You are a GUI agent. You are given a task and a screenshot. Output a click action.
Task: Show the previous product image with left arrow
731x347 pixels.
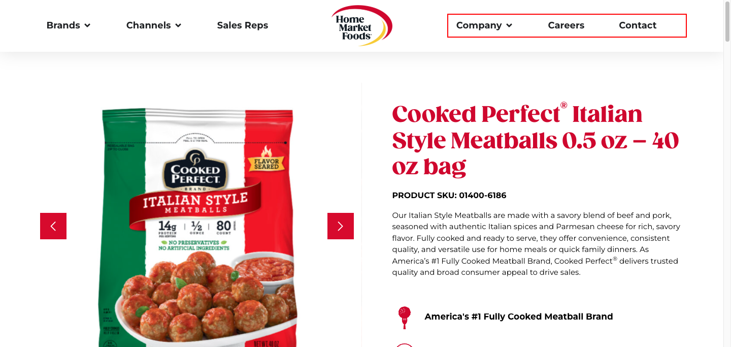(53, 226)
